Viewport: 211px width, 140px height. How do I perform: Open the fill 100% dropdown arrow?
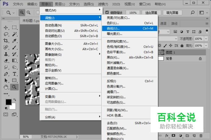[x=206, y=45]
